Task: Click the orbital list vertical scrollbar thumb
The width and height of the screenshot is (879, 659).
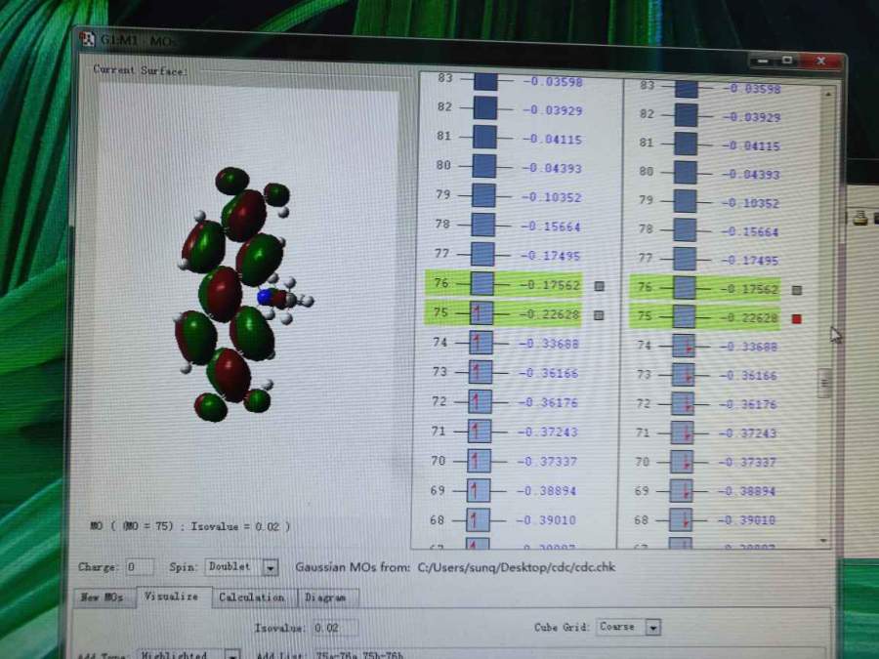Action: click(825, 382)
